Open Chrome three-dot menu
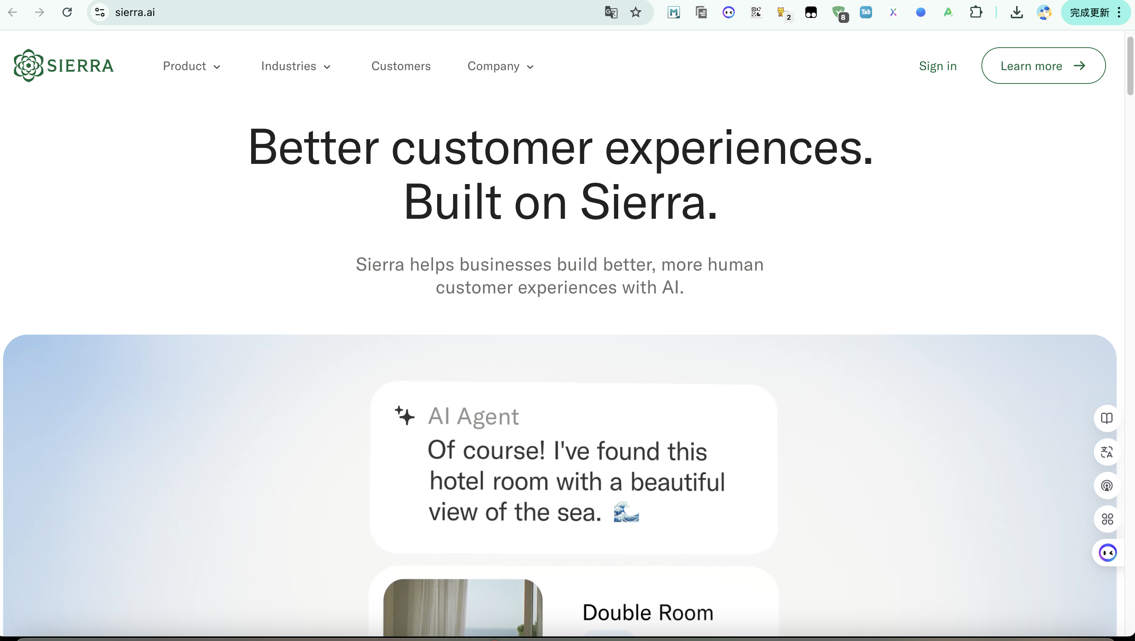Viewport: 1135px width, 641px height. click(x=1119, y=12)
